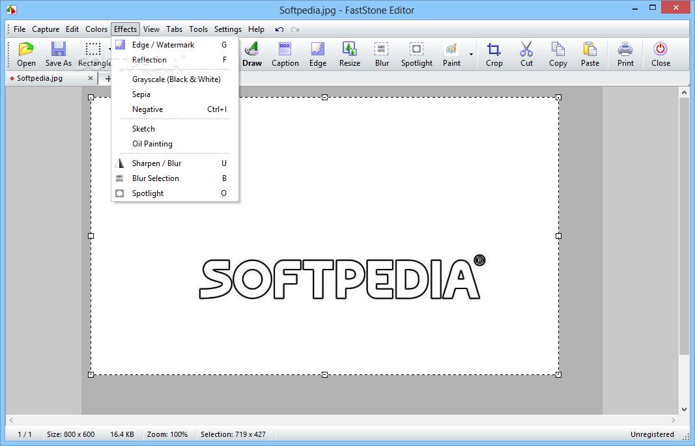Click the bottom-right selection handle
Image resolution: width=695 pixels, height=446 pixels.
pyautogui.click(x=558, y=374)
